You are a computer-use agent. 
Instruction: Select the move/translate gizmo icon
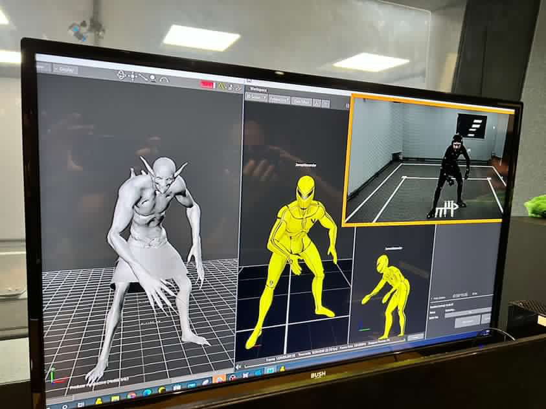pos(132,76)
